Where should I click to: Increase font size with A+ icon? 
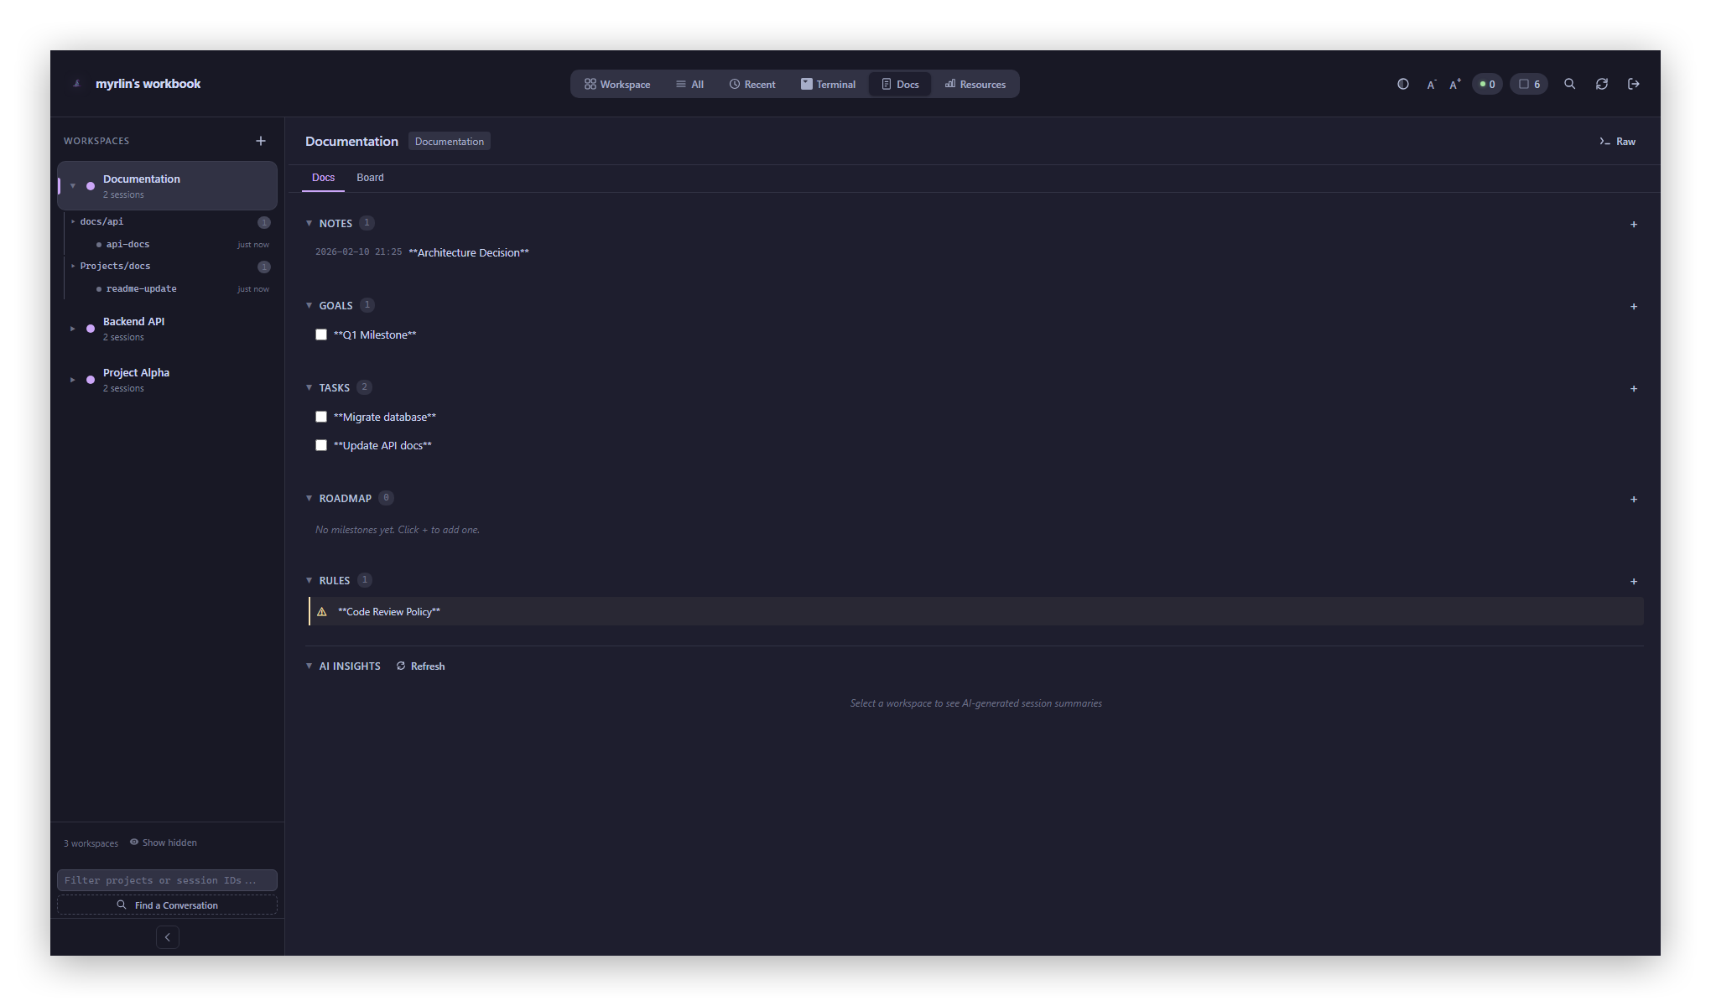point(1455,84)
